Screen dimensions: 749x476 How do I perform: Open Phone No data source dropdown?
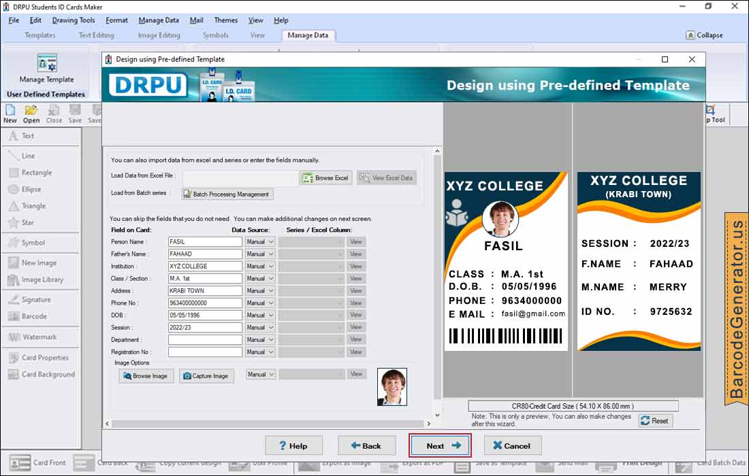pos(260,303)
